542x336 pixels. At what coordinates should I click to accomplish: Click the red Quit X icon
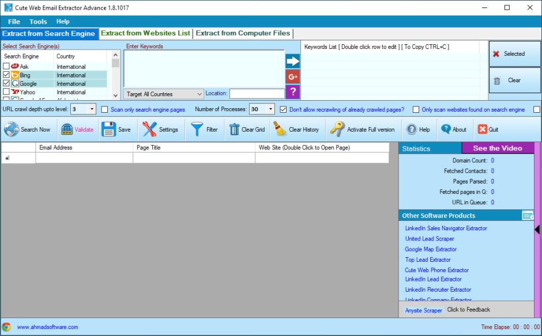click(x=482, y=129)
